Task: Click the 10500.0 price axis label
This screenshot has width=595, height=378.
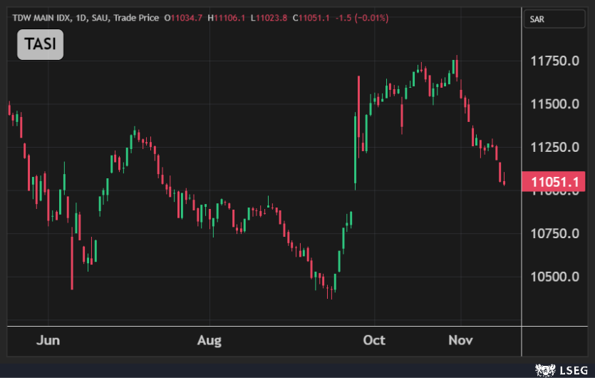Action: click(554, 277)
